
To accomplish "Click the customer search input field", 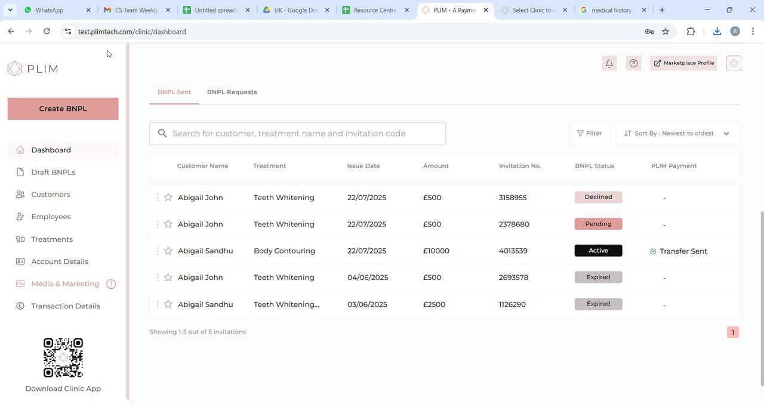I will pyautogui.click(x=297, y=133).
